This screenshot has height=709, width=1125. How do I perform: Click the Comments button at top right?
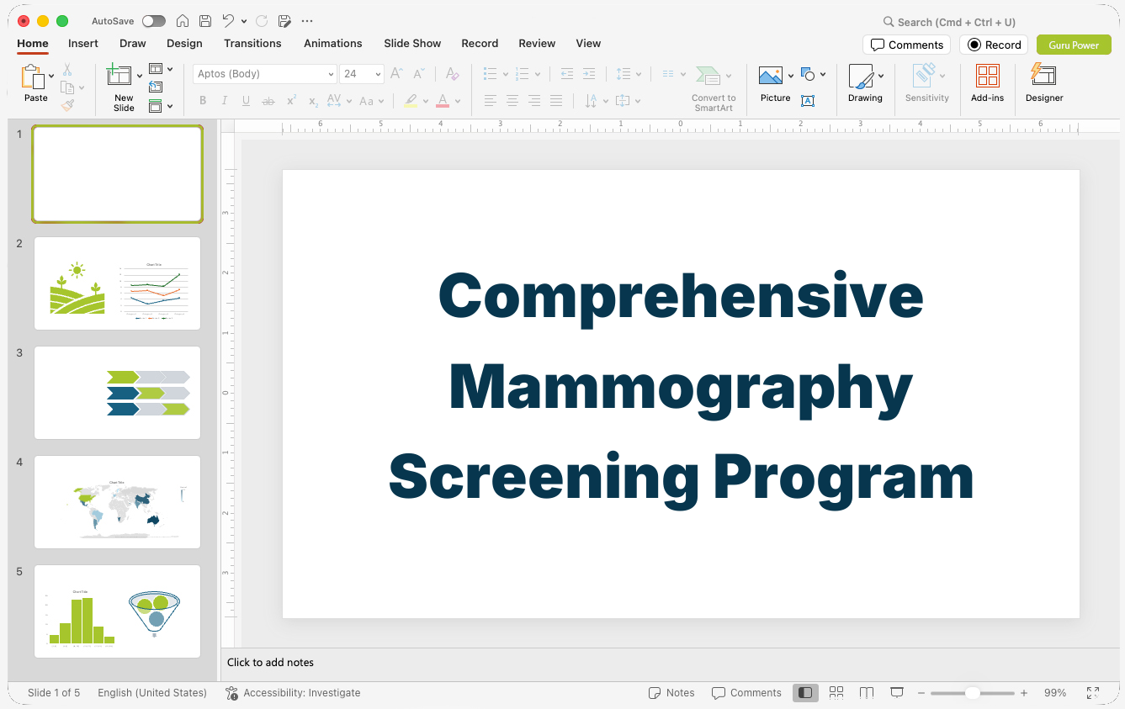coord(907,45)
